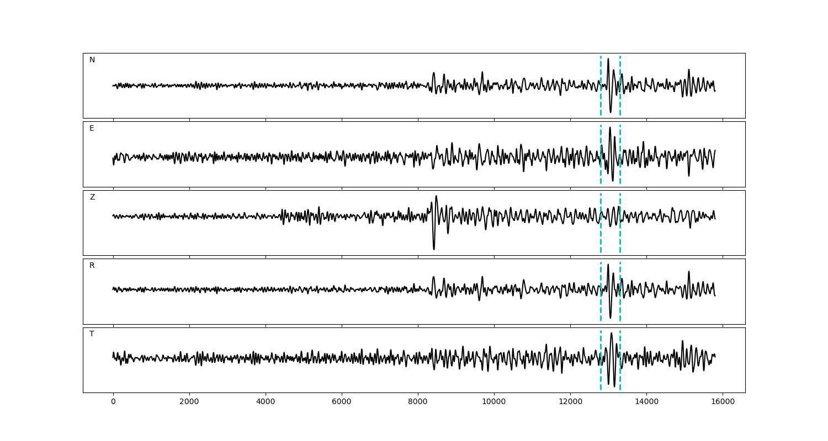Click the N label in top panel
The image size is (828, 441).
[x=92, y=60]
